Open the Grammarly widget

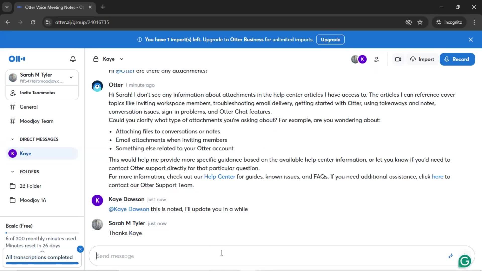coord(465,261)
